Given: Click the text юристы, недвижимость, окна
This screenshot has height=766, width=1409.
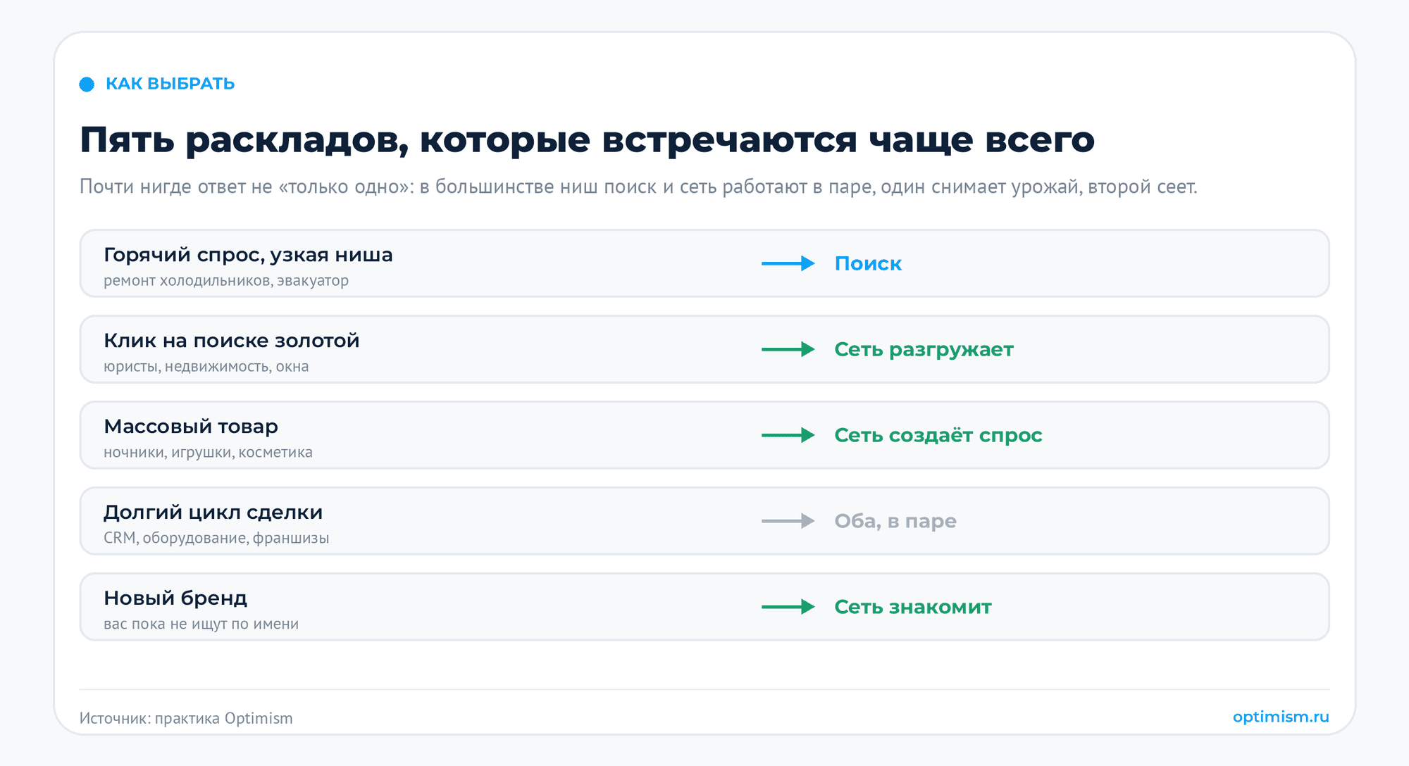Looking at the screenshot, I should [206, 366].
